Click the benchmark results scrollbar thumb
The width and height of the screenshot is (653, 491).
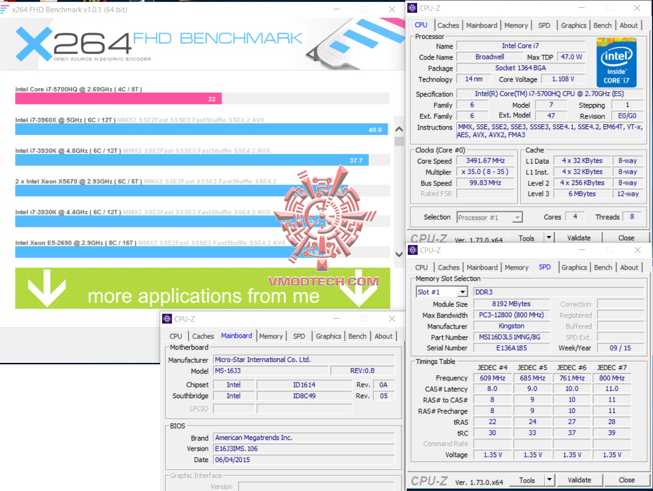(399, 141)
